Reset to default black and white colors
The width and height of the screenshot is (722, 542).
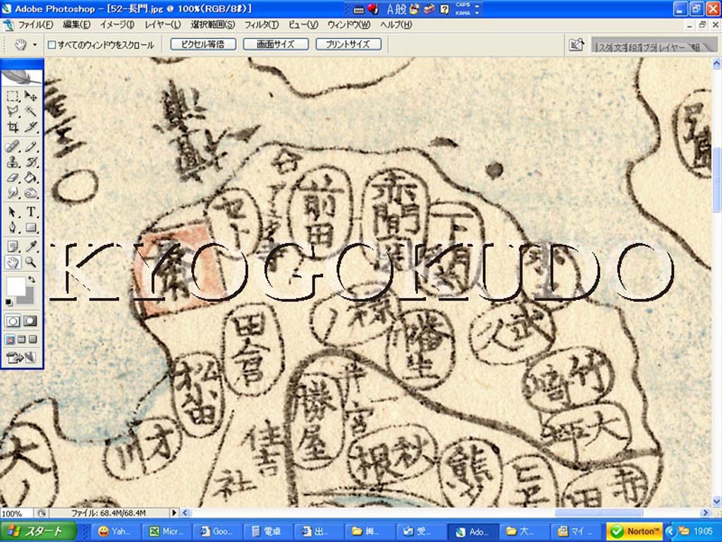coord(8,302)
